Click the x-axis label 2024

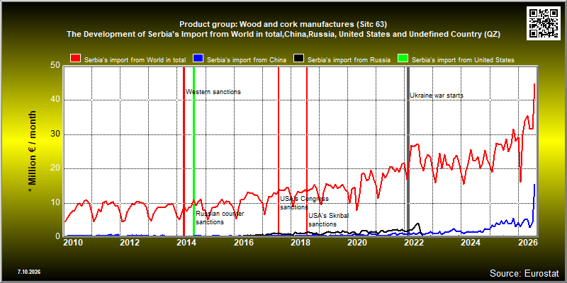[471, 243]
